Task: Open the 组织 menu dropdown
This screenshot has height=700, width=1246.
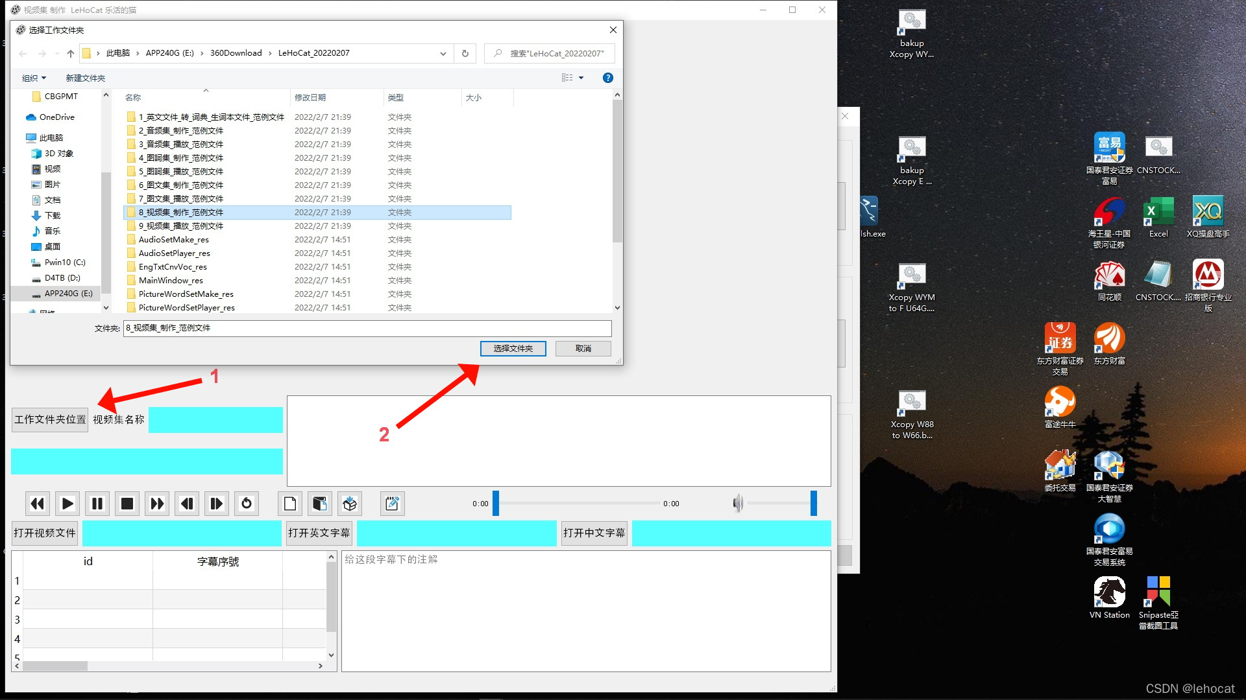Action: (34, 78)
